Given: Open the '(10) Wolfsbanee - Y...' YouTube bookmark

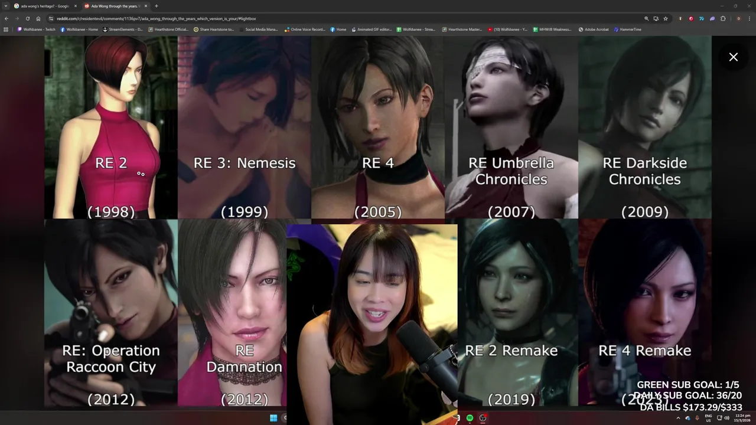Looking at the screenshot, I should [x=508, y=29].
